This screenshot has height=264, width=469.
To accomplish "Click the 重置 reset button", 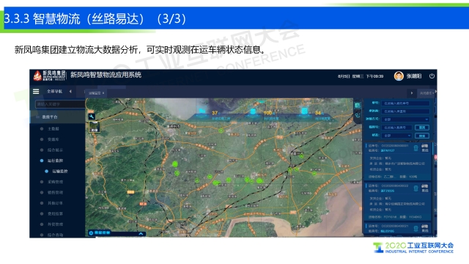I will 422,128.
